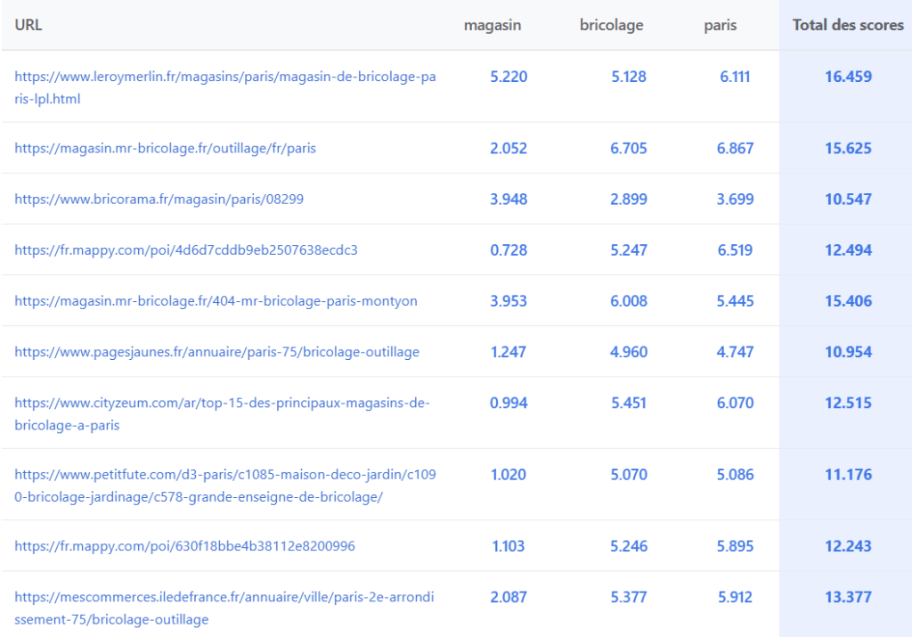This screenshot has height=637, width=912.
Task: Select the paris score 3.699
Action: (735, 199)
